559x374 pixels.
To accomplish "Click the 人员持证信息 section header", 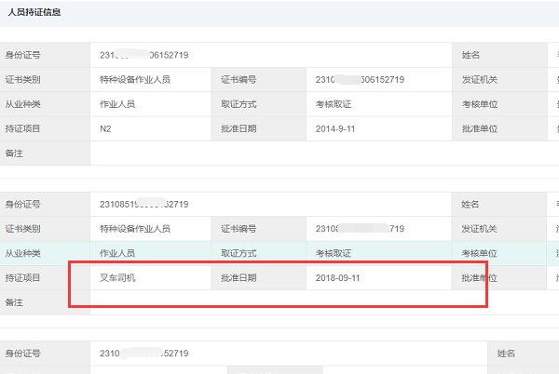I will (34, 12).
